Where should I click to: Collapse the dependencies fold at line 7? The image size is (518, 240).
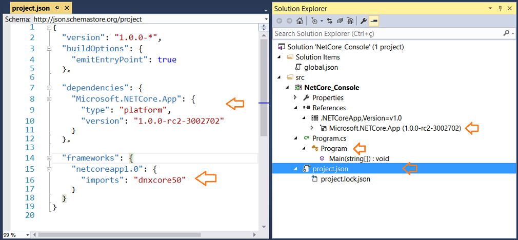point(49,88)
